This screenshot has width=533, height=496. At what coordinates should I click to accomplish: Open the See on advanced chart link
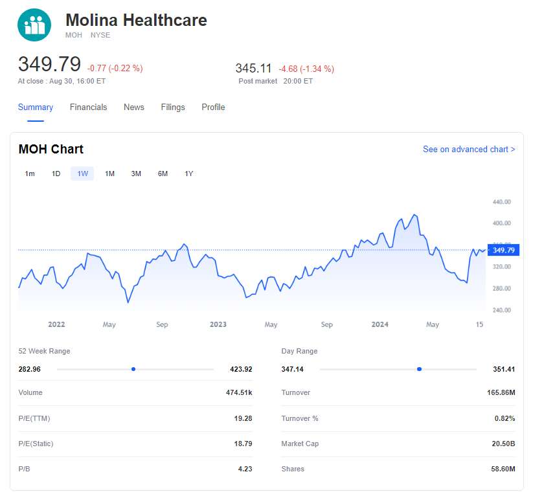[x=469, y=150]
